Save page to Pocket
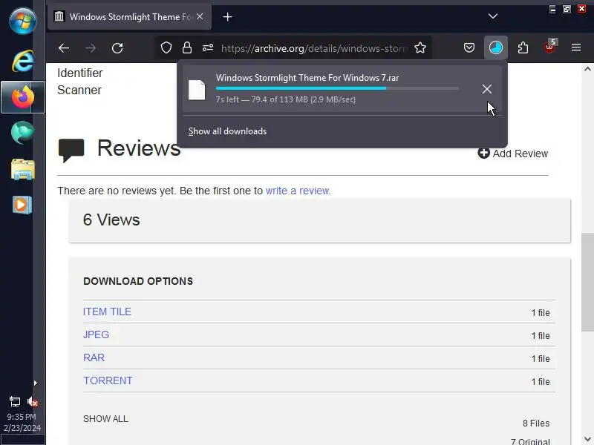The height and width of the screenshot is (445, 594). [469, 47]
